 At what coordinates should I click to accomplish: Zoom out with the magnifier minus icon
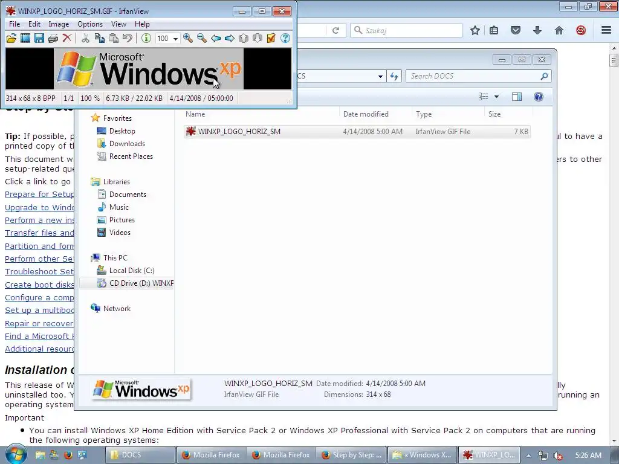(x=202, y=38)
